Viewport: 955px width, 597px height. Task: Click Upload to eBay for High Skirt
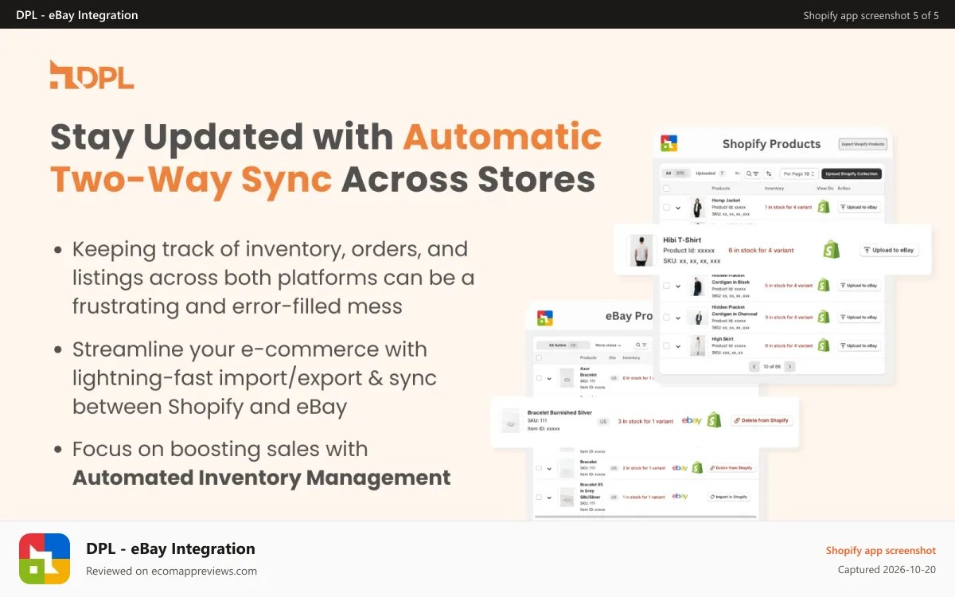859,345
